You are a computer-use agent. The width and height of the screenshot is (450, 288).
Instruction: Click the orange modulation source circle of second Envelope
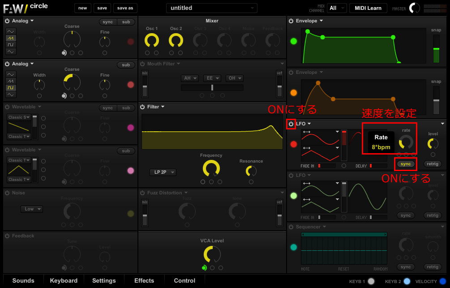click(x=294, y=93)
